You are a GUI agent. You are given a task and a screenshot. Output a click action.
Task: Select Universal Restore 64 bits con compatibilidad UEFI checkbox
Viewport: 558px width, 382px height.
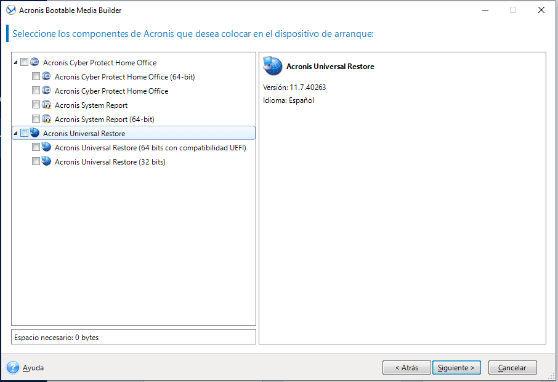coord(36,147)
